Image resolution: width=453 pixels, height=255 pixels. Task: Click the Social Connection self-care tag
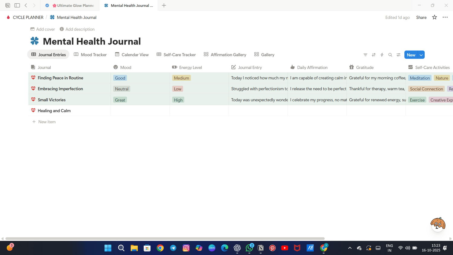click(x=426, y=89)
